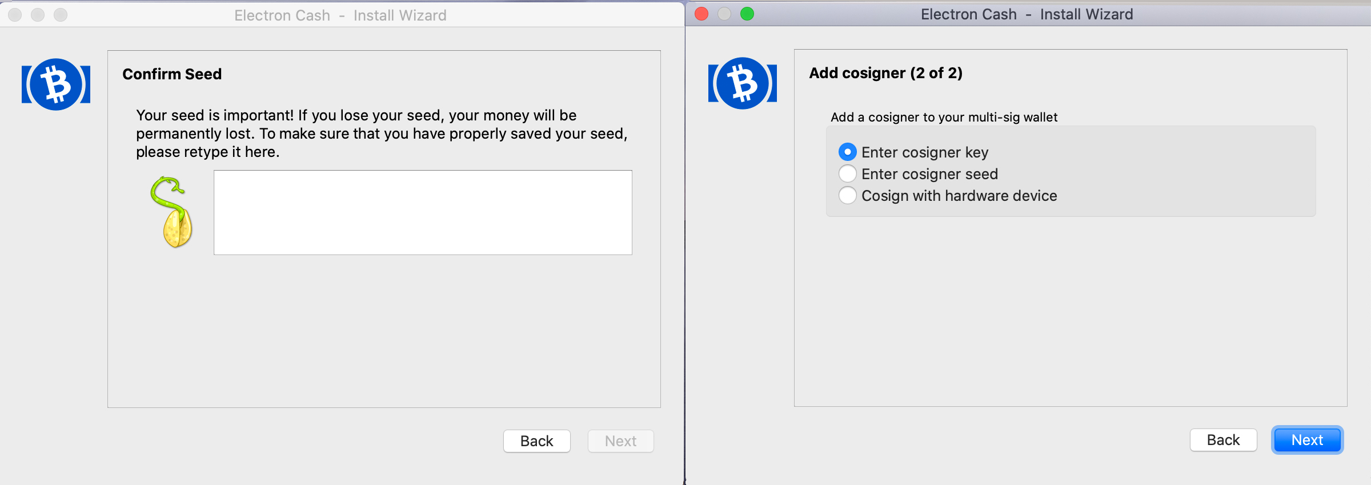
Task: Select Cosign with hardware device
Action: pyautogui.click(x=848, y=195)
